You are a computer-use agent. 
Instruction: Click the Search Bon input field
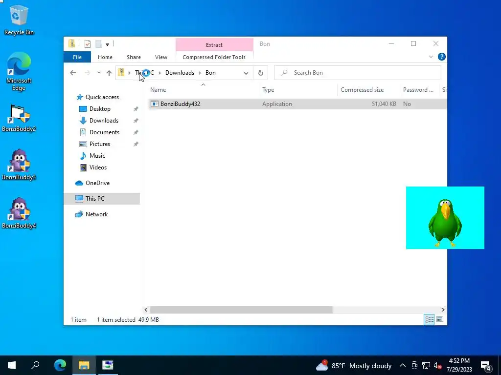coord(358,73)
